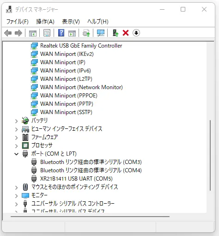Expand the プロセッサ node
The image size is (219, 236).
[x=16, y=146]
